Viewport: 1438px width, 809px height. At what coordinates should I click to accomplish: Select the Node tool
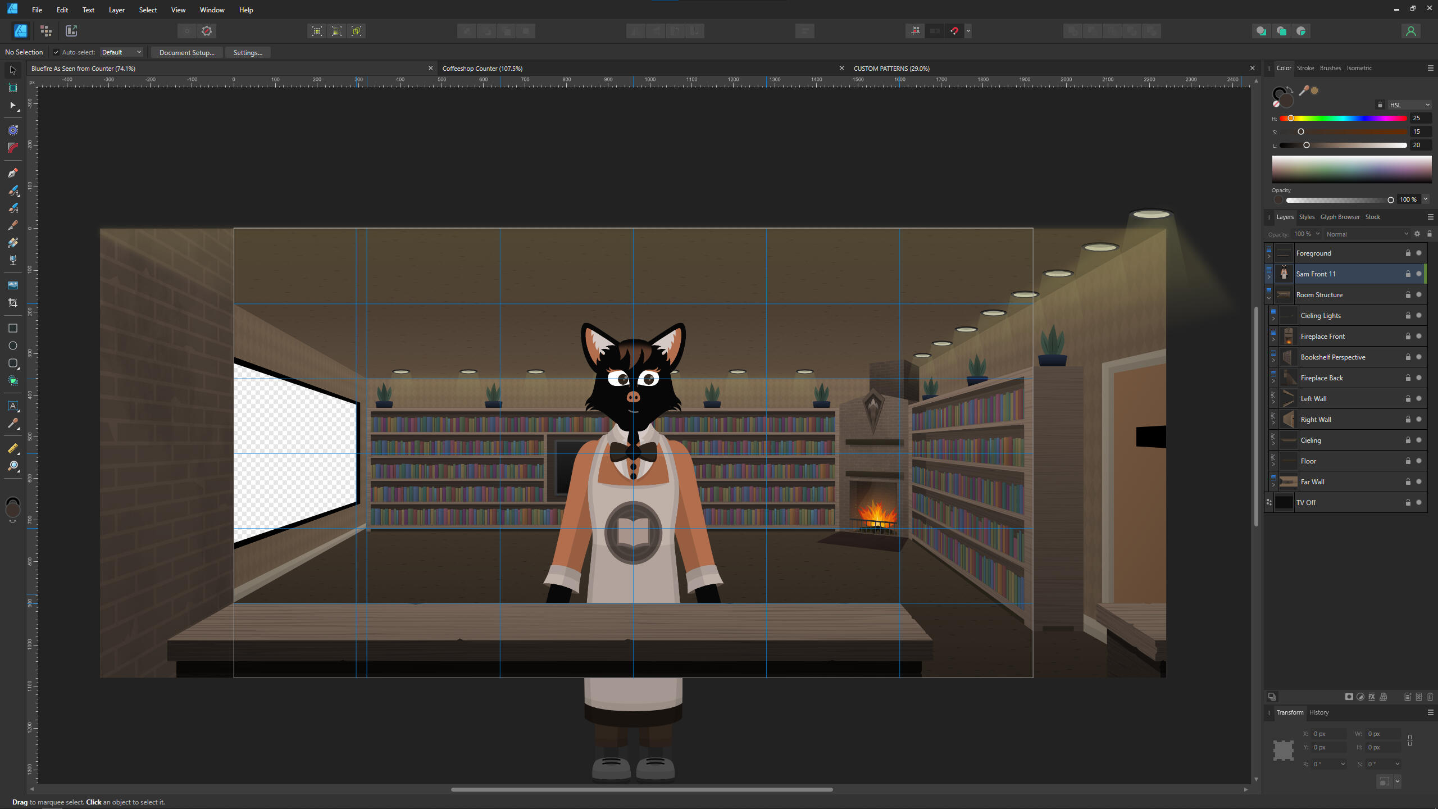(12, 106)
